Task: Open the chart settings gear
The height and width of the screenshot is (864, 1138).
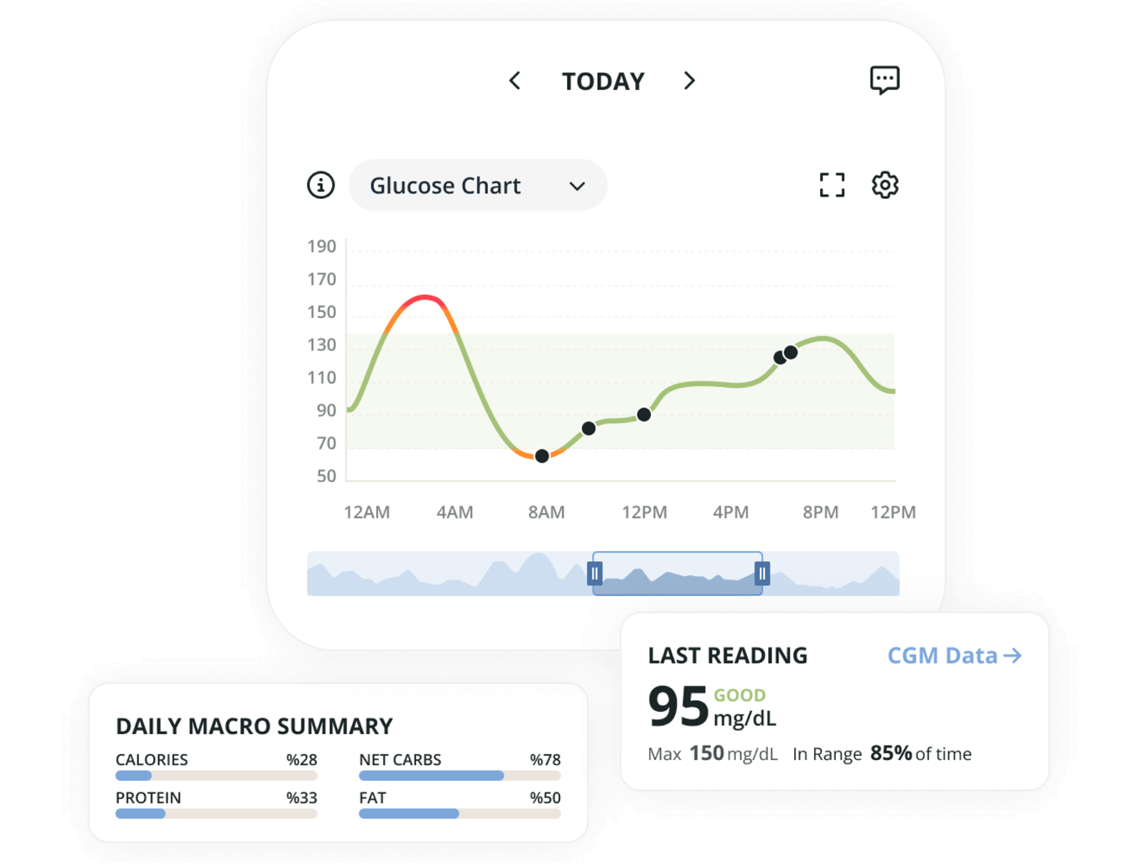Action: [x=885, y=185]
